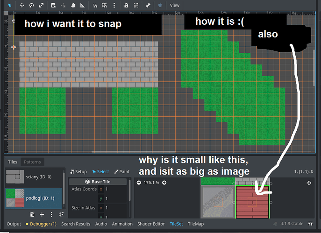Activate the Select Mode arrow tool
This screenshot has height=233, width=321.
[x=9, y=5]
